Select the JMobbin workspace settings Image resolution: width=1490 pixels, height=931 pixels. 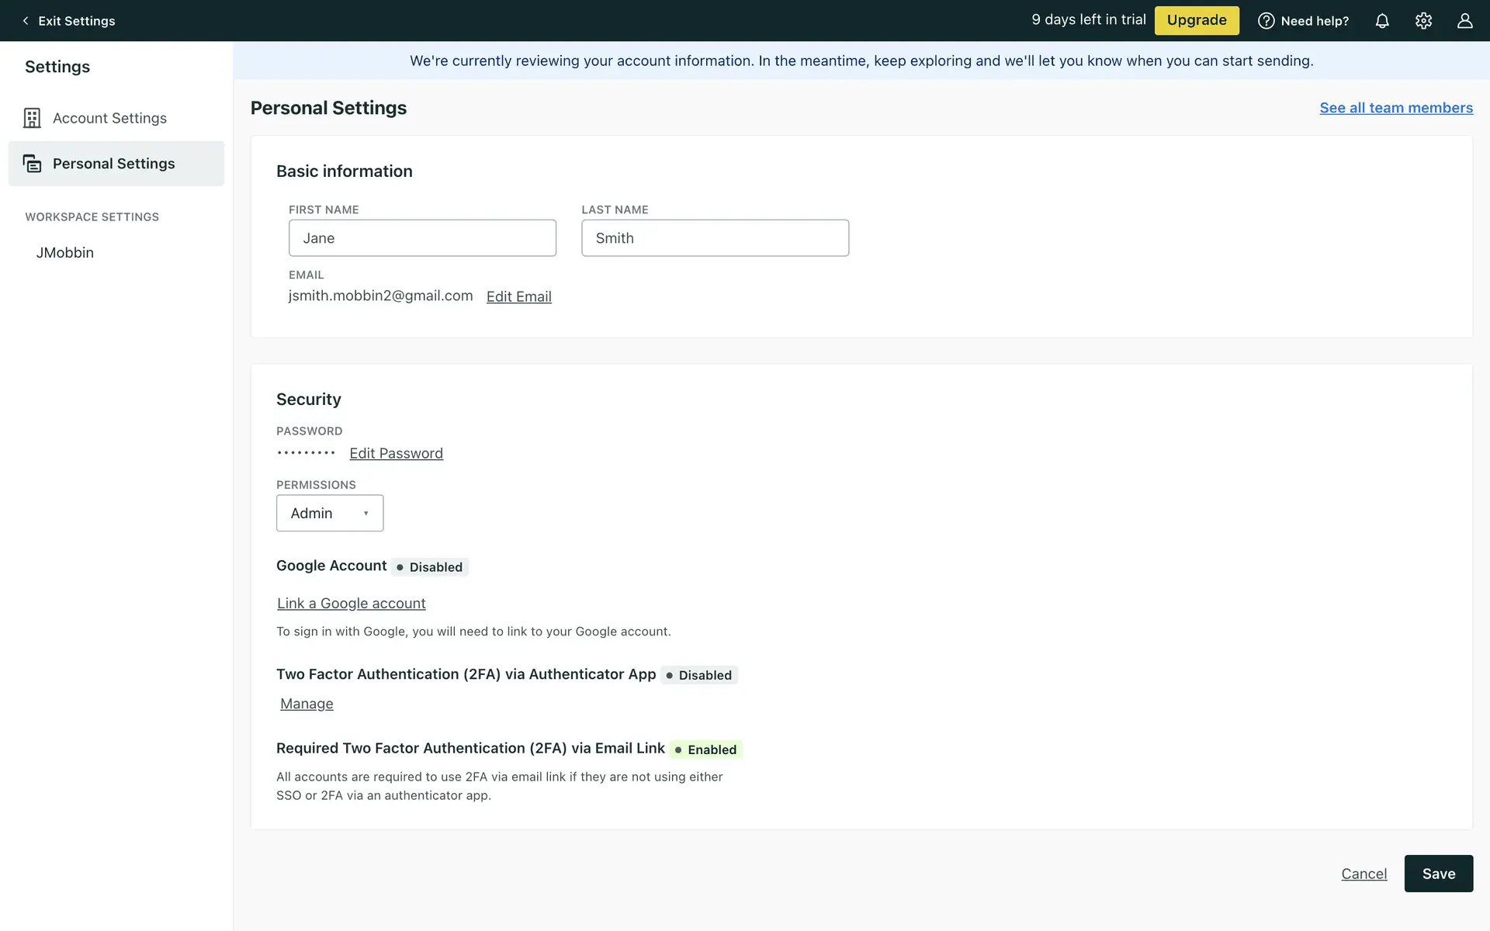click(x=65, y=252)
